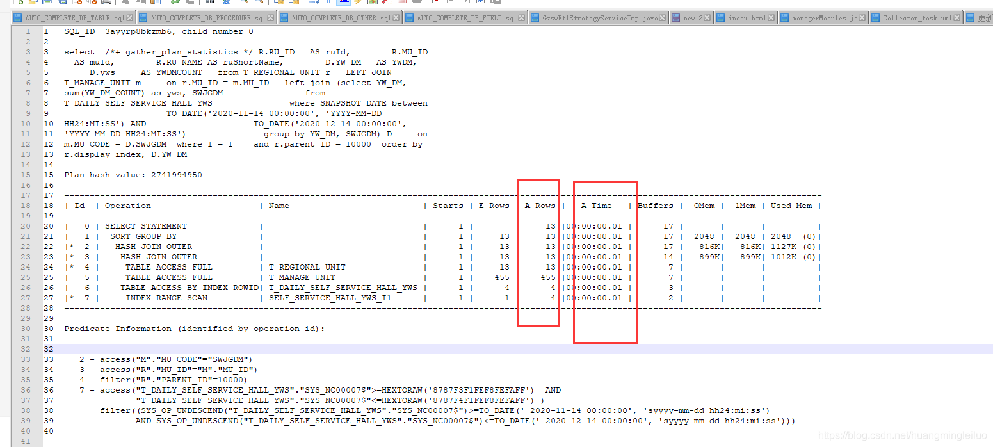Click the 'Operation' column header in the plan
This screenshot has width=993, height=447.
point(128,206)
